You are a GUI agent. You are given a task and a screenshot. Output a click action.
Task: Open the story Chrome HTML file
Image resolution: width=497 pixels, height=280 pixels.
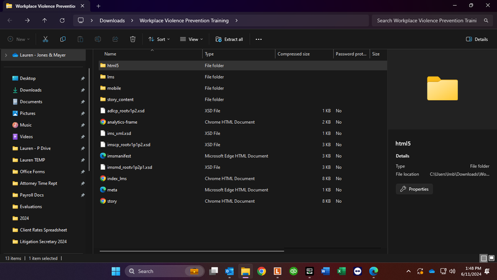[112, 201]
